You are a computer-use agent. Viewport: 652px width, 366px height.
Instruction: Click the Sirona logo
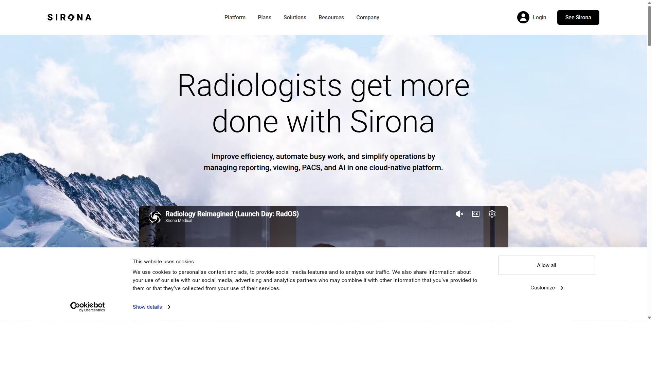[69, 17]
